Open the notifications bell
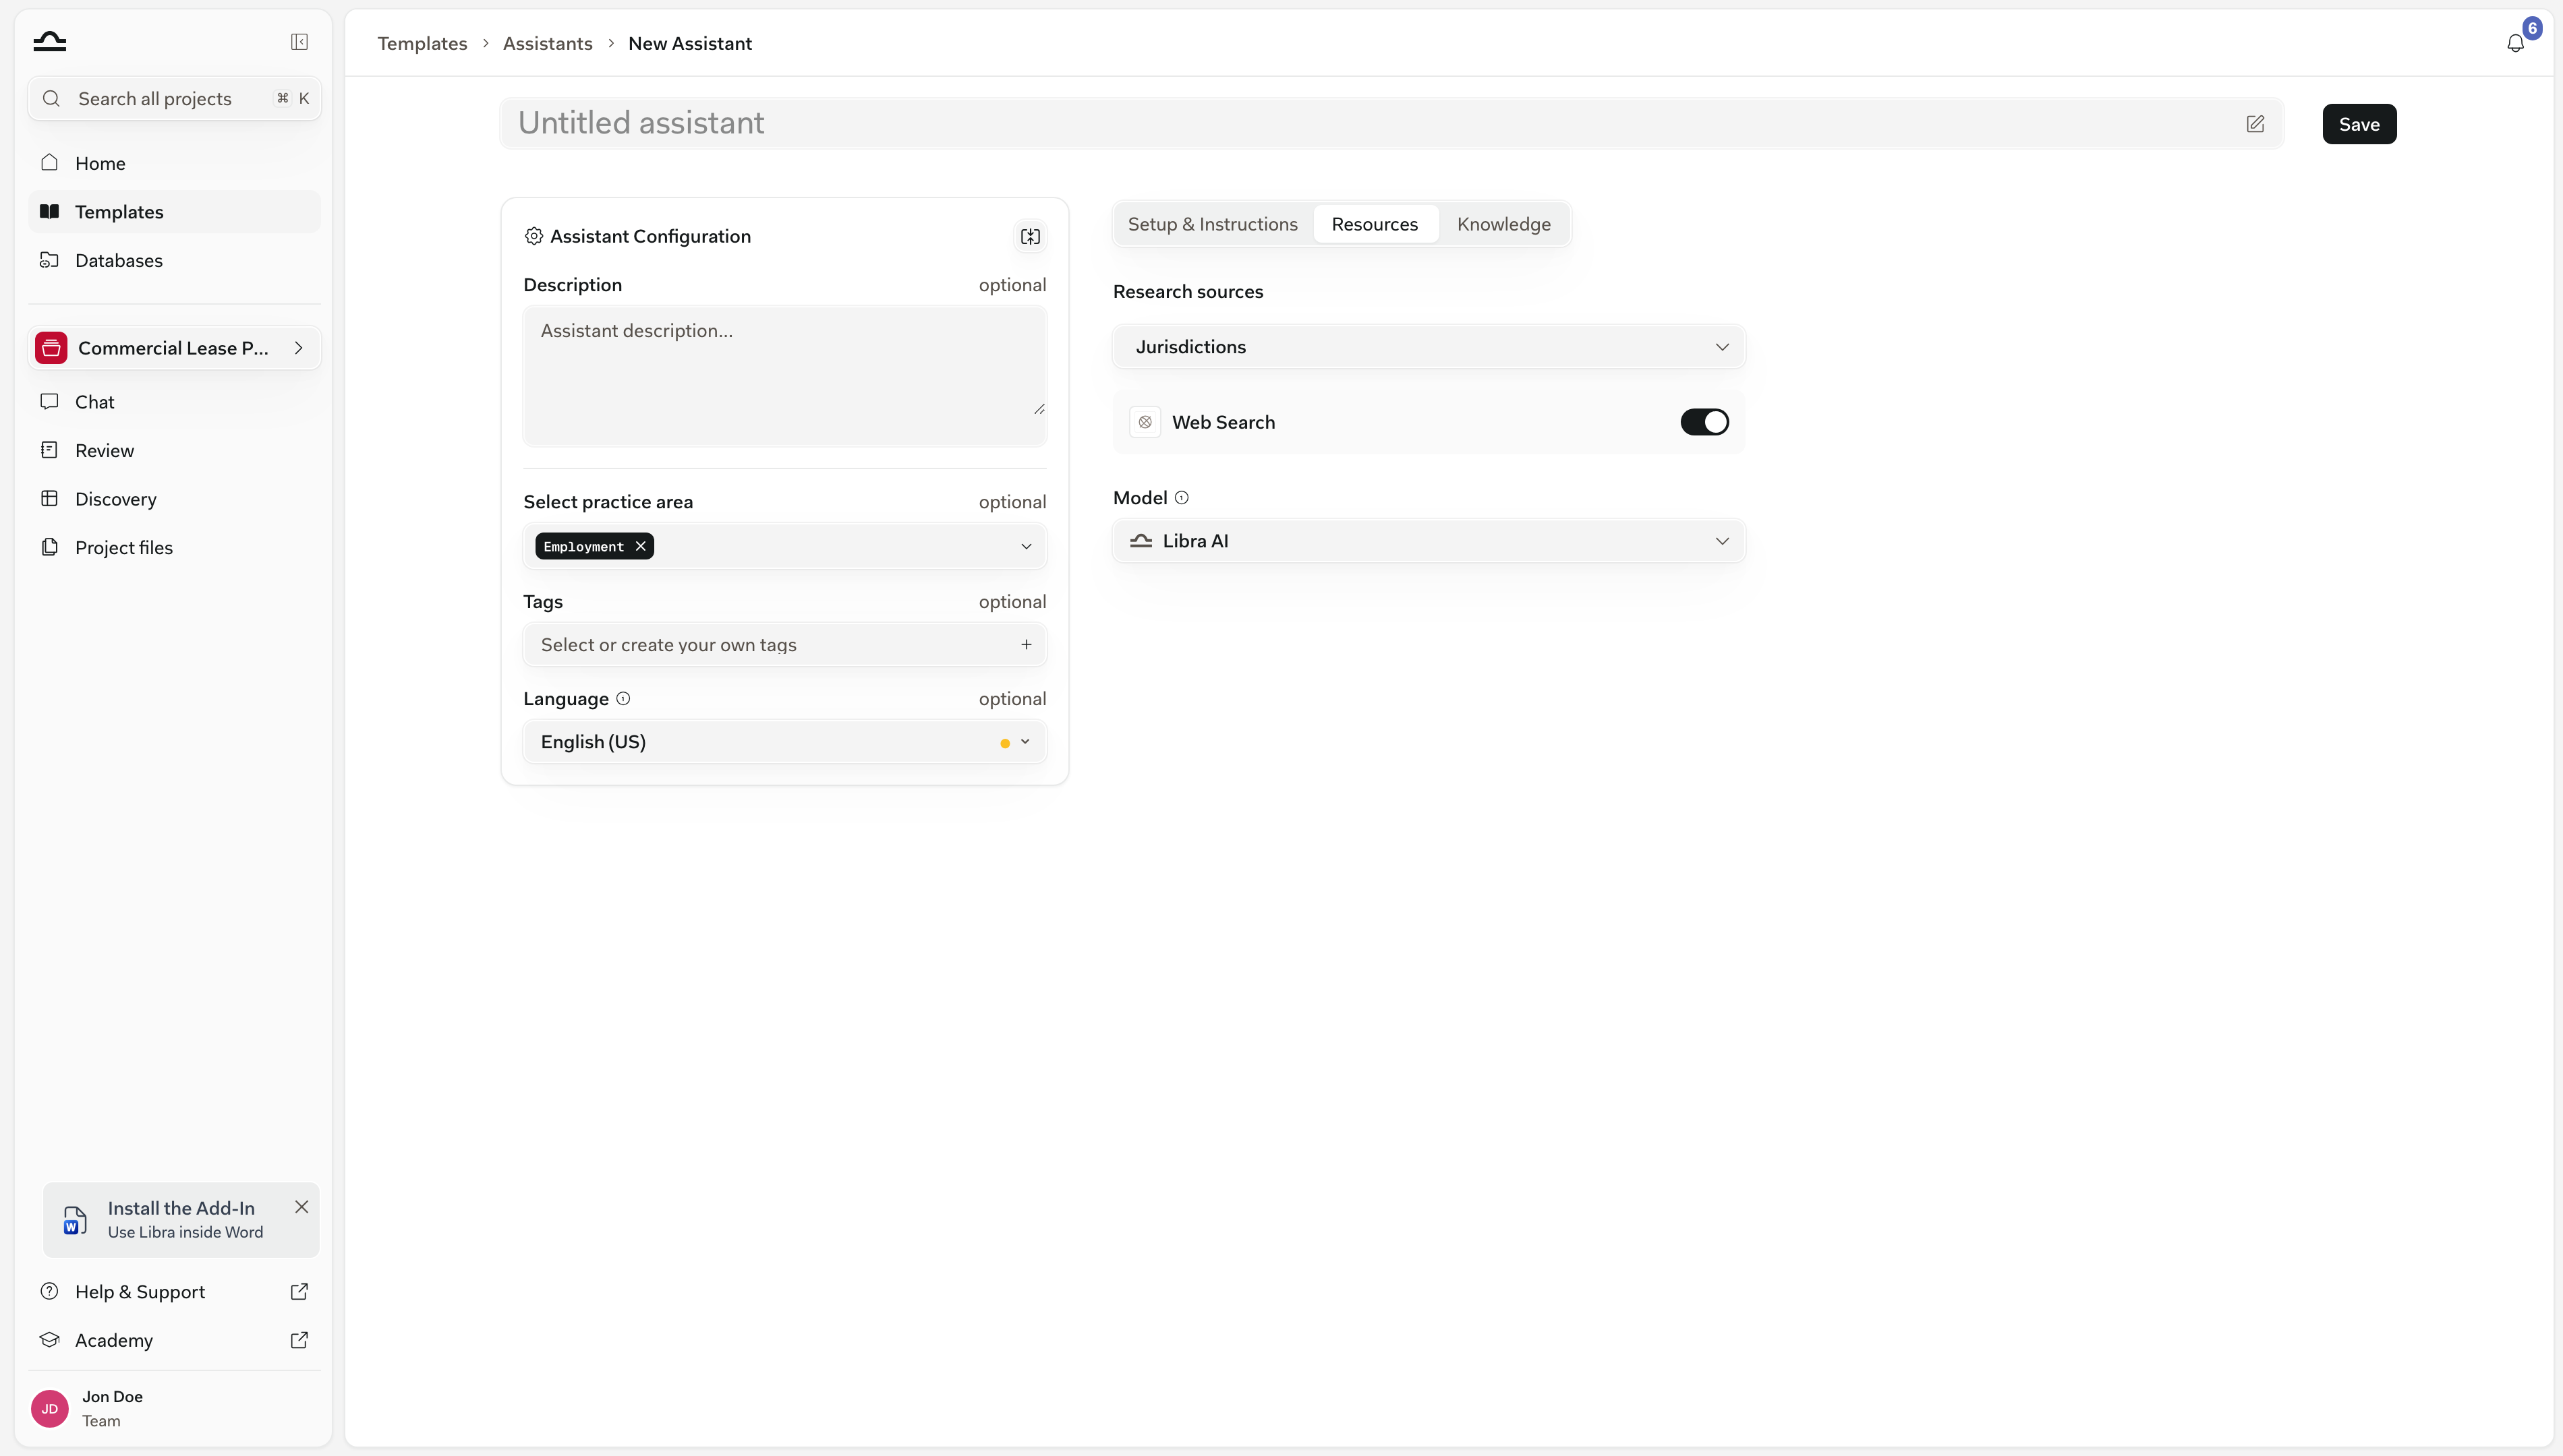 click(x=2515, y=43)
